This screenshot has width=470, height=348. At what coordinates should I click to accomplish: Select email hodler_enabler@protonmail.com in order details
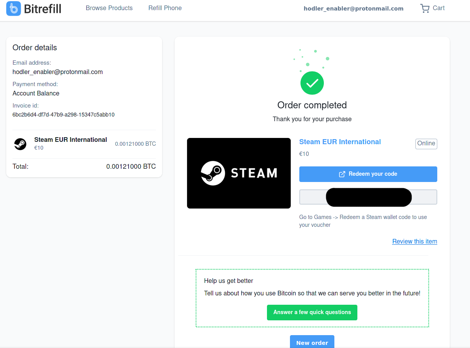pos(58,72)
